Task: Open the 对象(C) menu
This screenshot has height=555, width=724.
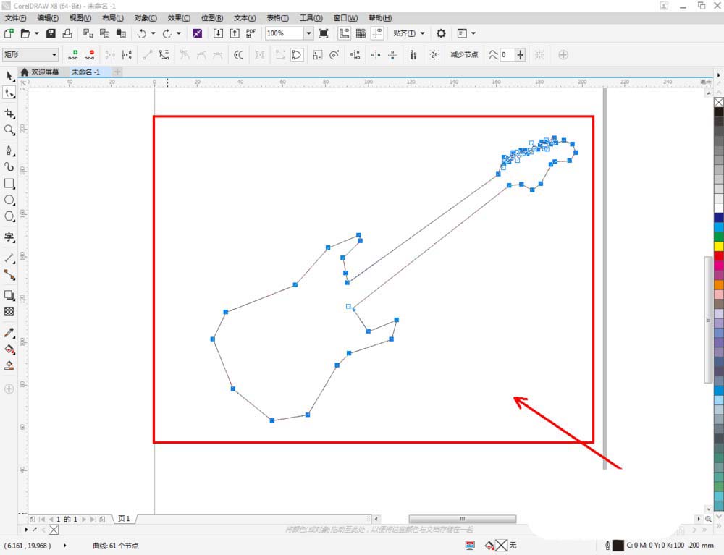Action: pos(146,17)
